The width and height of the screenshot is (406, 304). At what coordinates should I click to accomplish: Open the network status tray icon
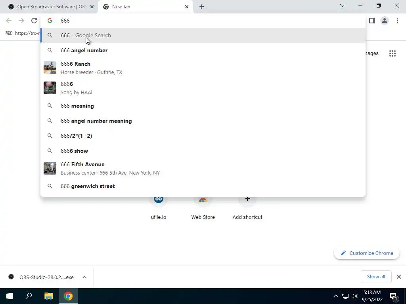point(345,296)
